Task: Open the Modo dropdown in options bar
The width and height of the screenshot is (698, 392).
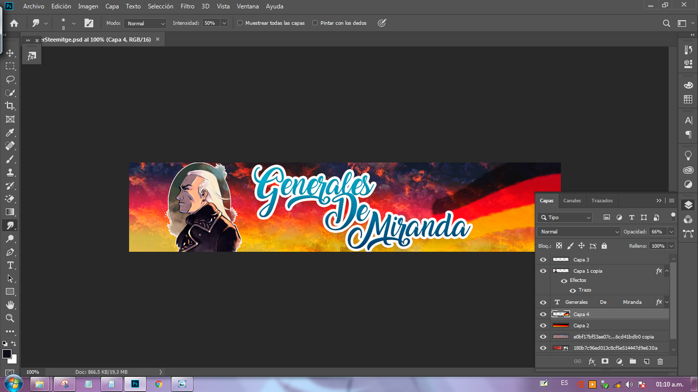Action: click(145, 23)
